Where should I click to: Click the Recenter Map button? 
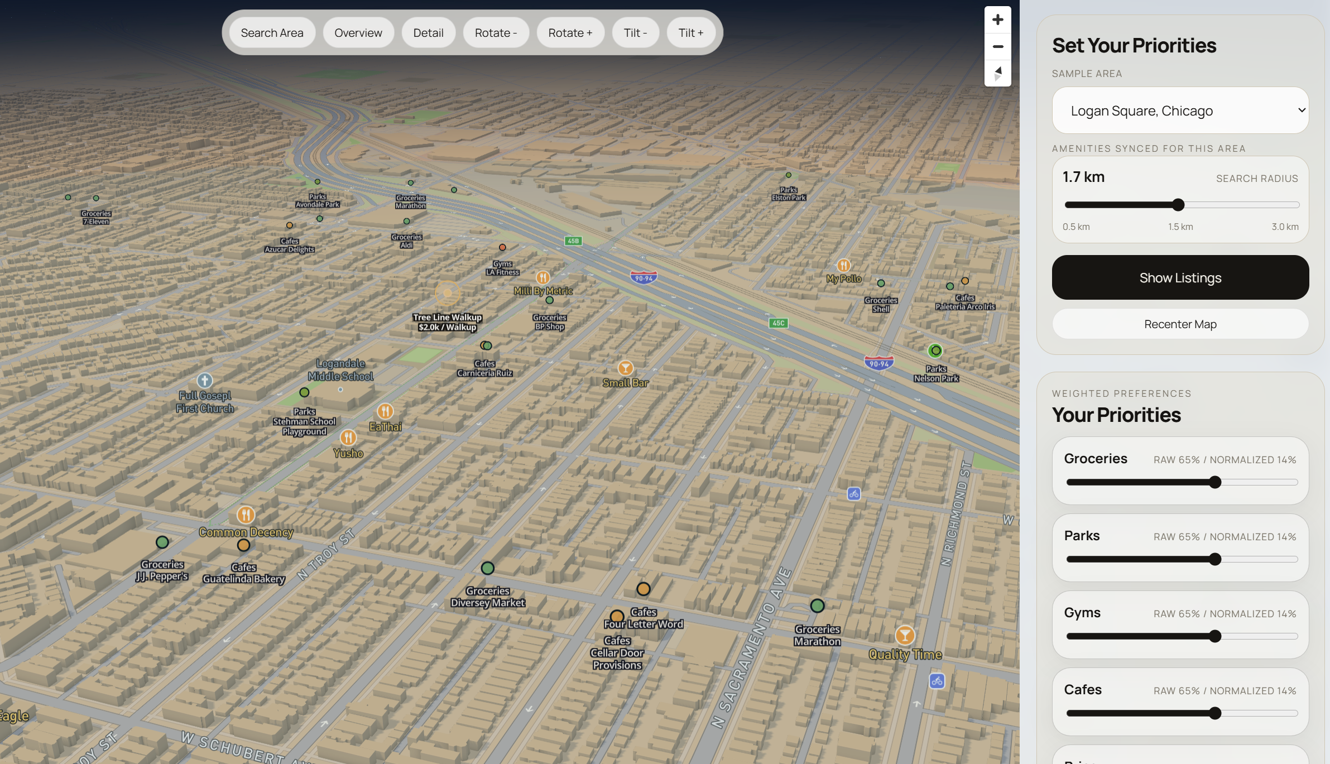1180,324
